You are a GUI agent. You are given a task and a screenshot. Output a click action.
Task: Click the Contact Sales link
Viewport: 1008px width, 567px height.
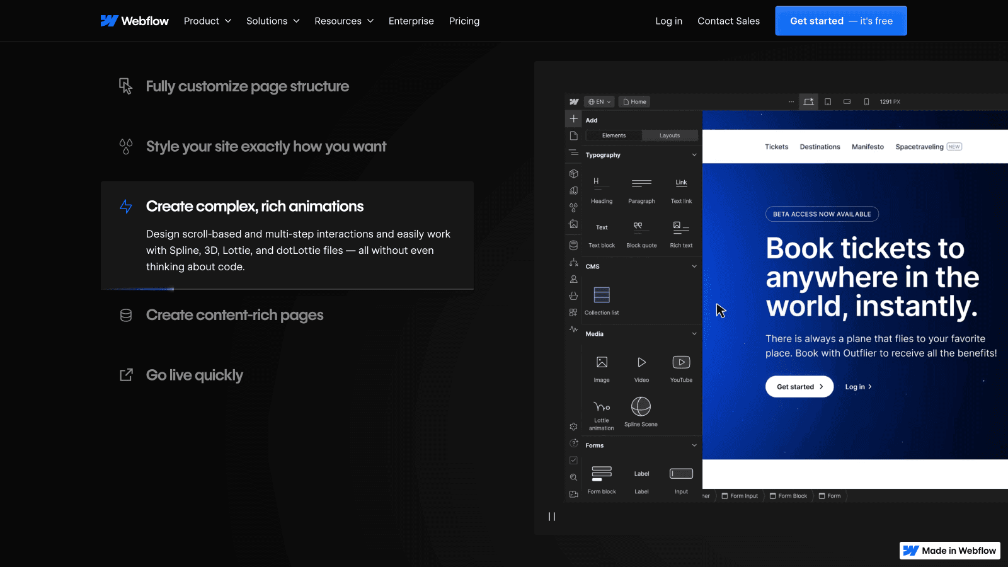pos(728,21)
